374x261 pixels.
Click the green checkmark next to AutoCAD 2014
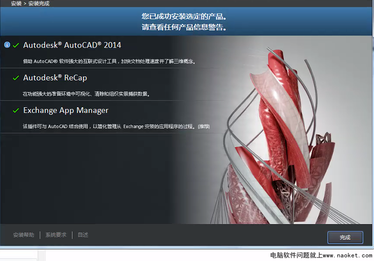click(16, 45)
